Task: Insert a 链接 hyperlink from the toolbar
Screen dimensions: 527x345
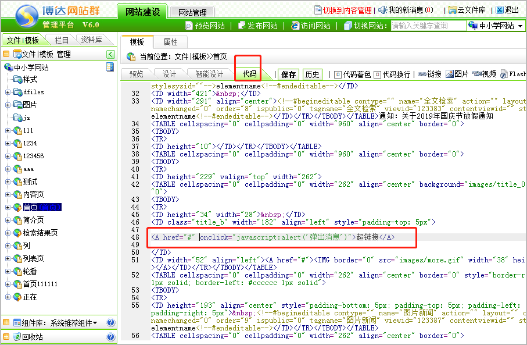Action: [x=430, y=74]
